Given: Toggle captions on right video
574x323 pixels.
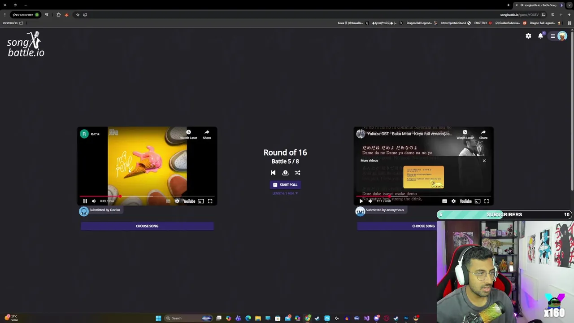Looking at the screenshot, I should tap(444, 201).
